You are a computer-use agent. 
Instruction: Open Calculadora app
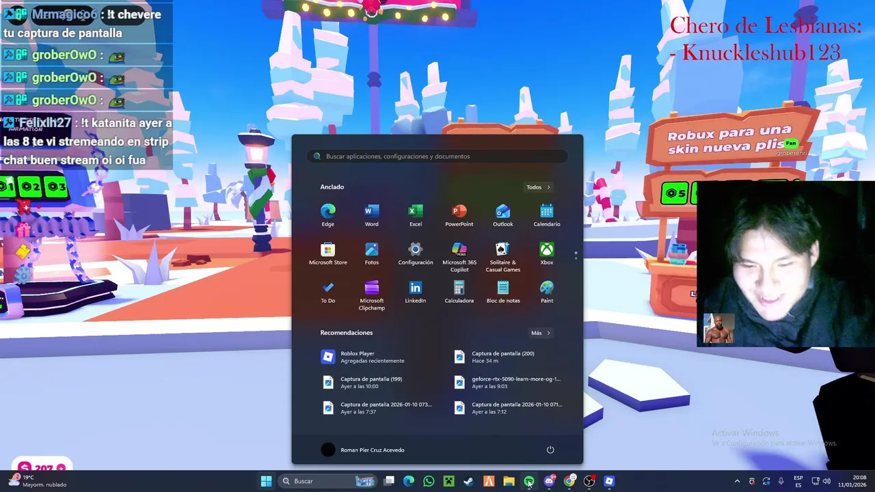[459, 291]
